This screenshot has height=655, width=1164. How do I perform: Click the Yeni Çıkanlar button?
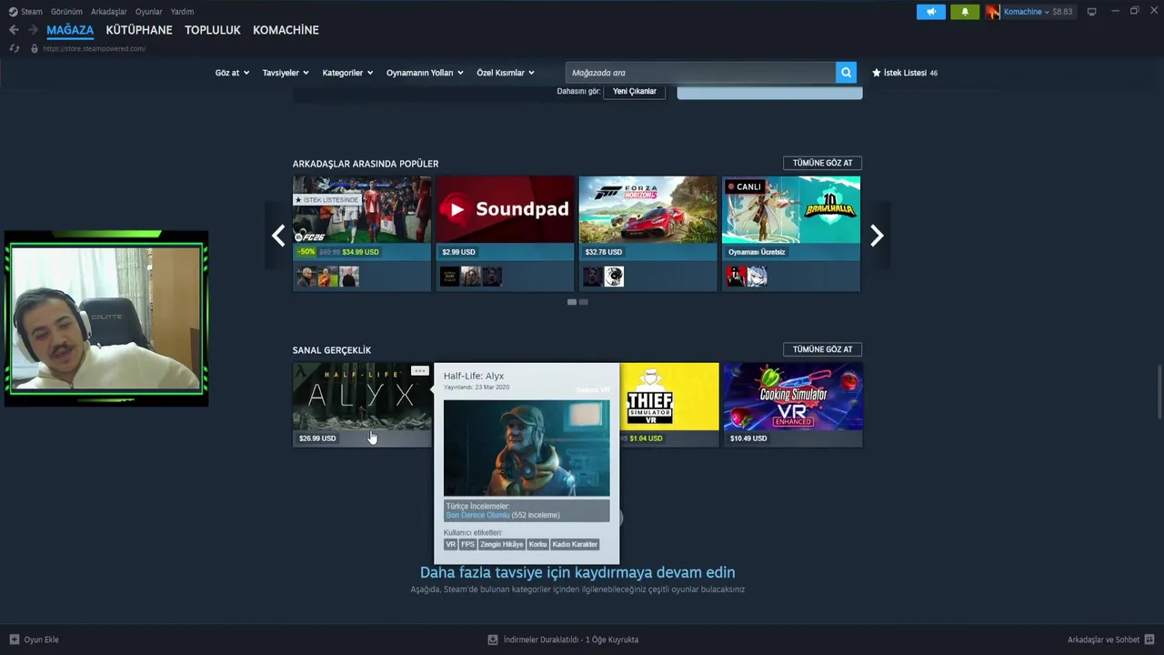(635, 91)
